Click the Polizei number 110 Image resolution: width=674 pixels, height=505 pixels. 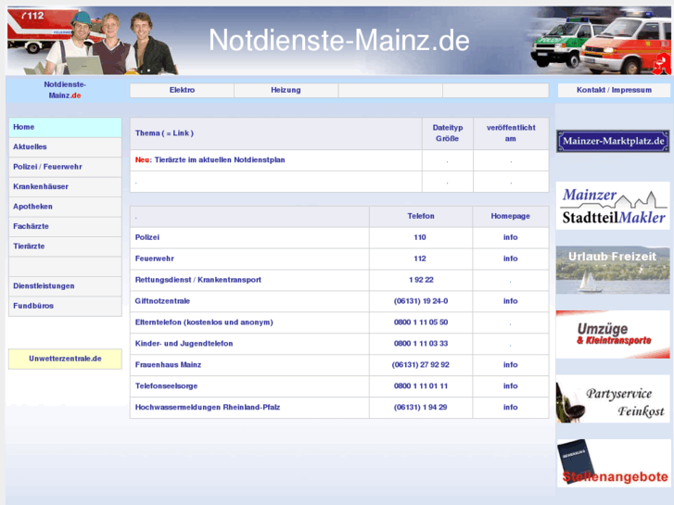(x=420, y=237)
